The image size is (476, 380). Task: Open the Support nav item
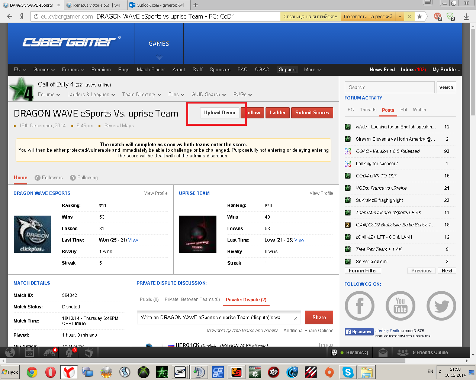click(287, 69)
